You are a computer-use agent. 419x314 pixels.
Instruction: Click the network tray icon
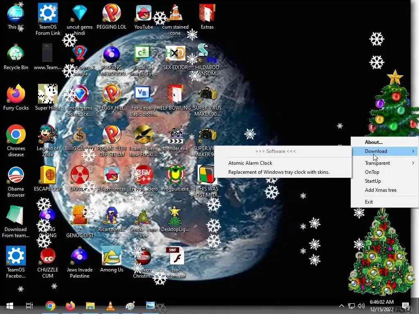(351, 306)
